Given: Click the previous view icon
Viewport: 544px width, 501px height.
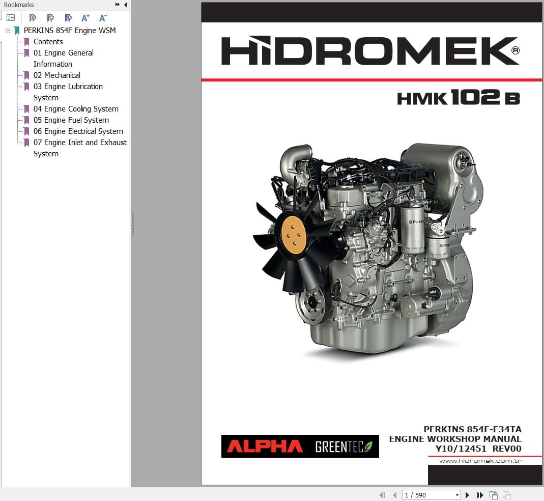Looking at the screenshot, I should click(493, 494).
